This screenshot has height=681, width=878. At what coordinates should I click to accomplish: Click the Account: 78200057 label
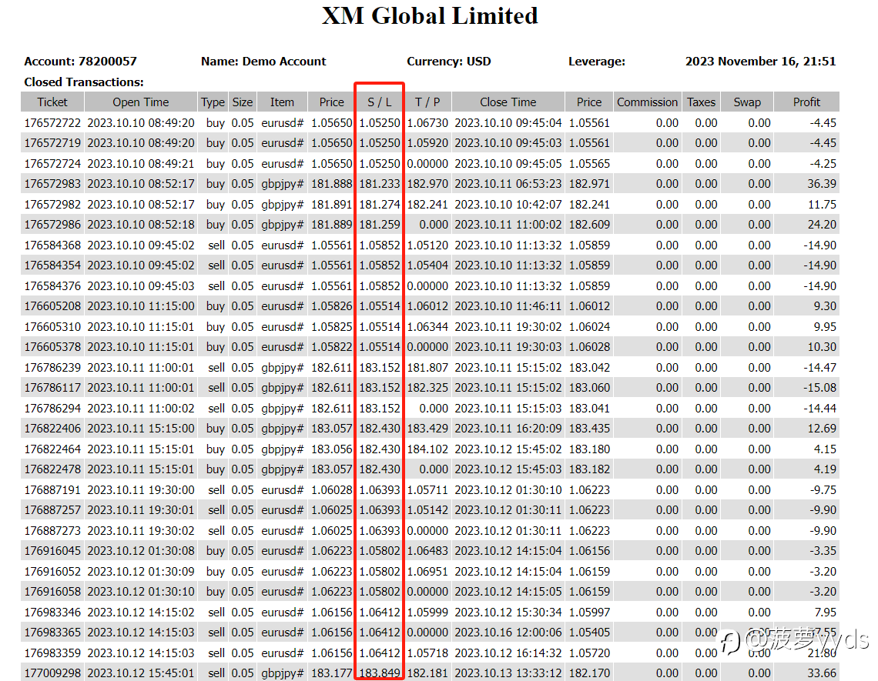pos(80,61)
